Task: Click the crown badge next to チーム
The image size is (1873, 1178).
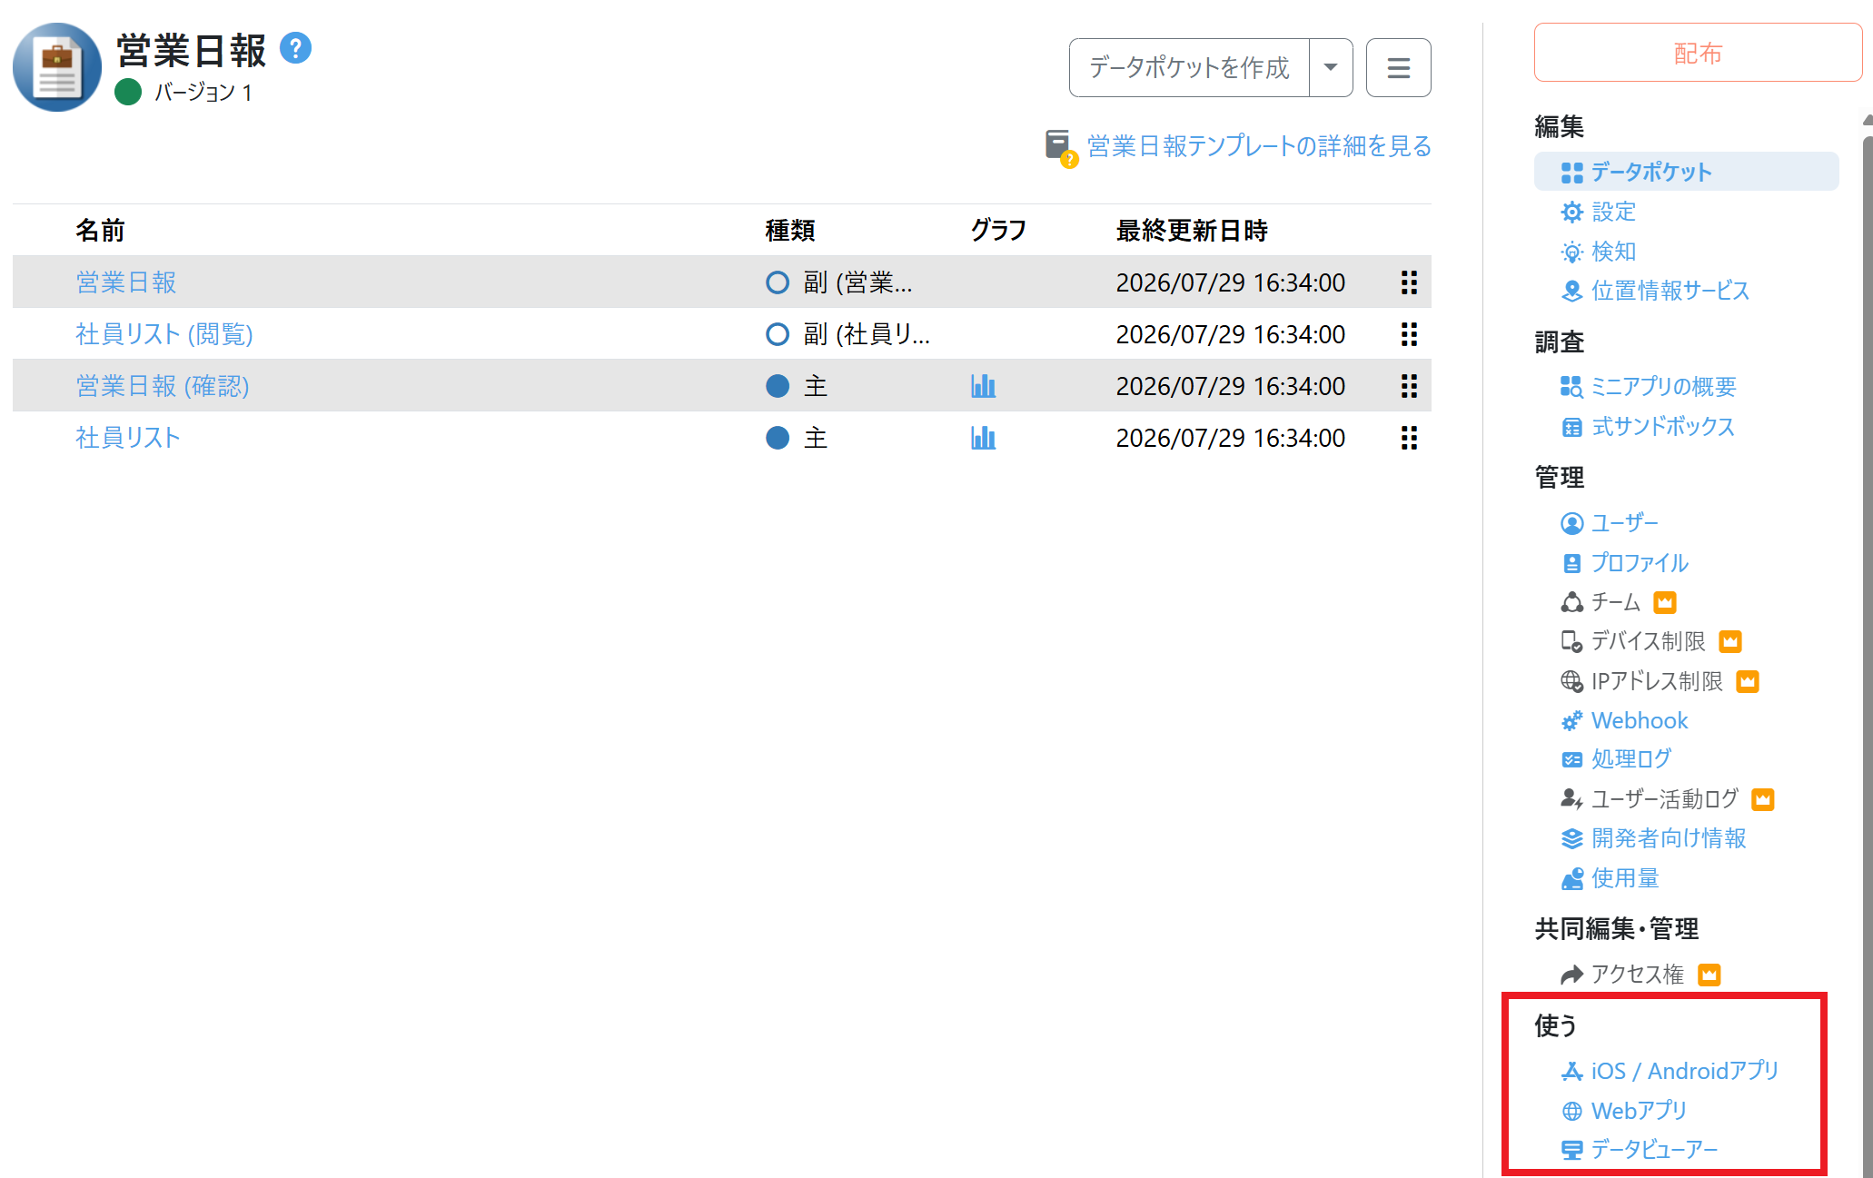Action: pyautogui.click(x=1664, y=602)
